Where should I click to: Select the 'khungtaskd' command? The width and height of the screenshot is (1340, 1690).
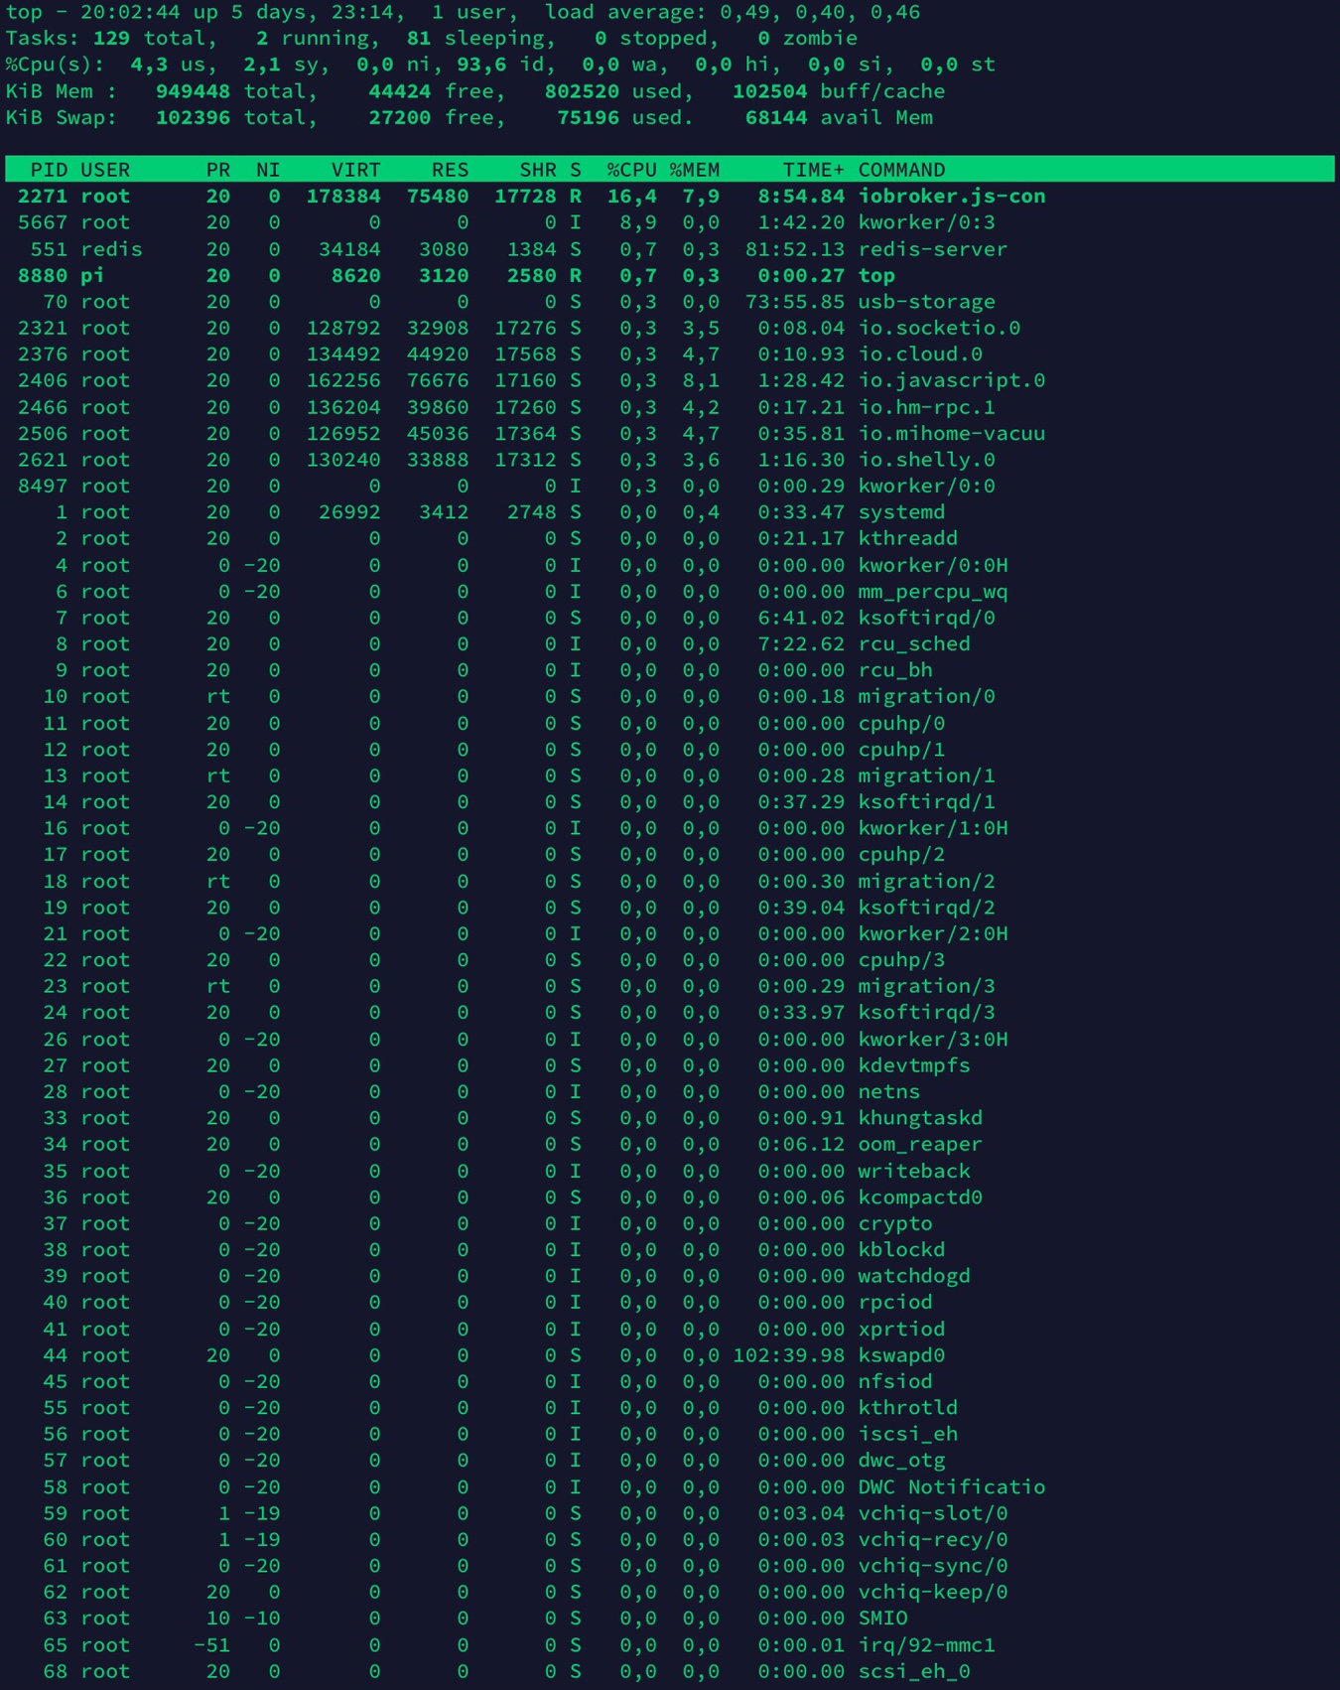click(x=920, y=1118)
